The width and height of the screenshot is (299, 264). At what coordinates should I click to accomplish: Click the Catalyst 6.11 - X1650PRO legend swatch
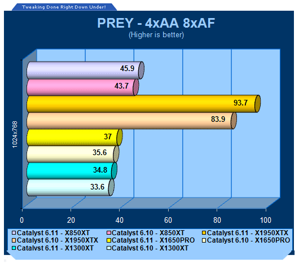tap(109, 240)
